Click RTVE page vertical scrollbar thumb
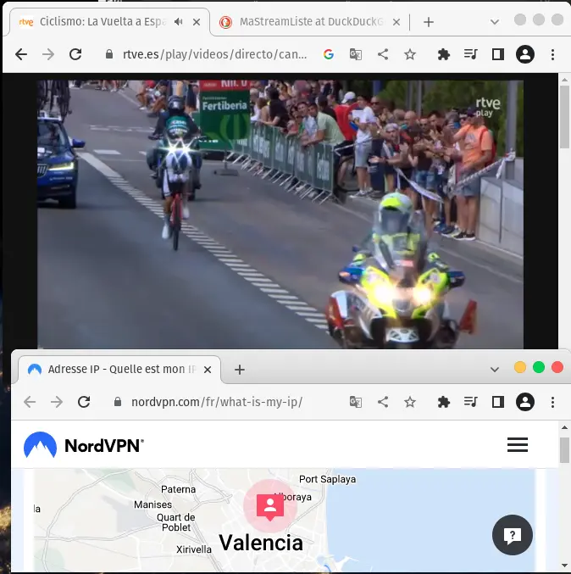Image resolution: width=571 pixels, height=574 pixels. (564, 116)
